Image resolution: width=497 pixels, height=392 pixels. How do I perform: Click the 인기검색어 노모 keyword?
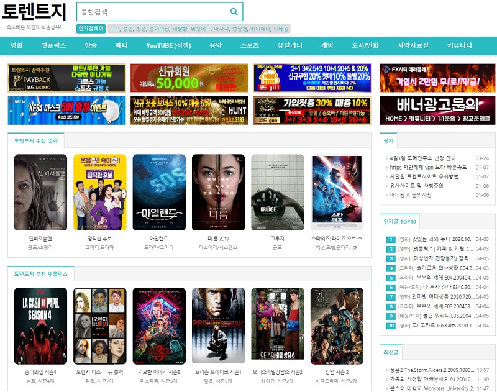tap(114, 29)
